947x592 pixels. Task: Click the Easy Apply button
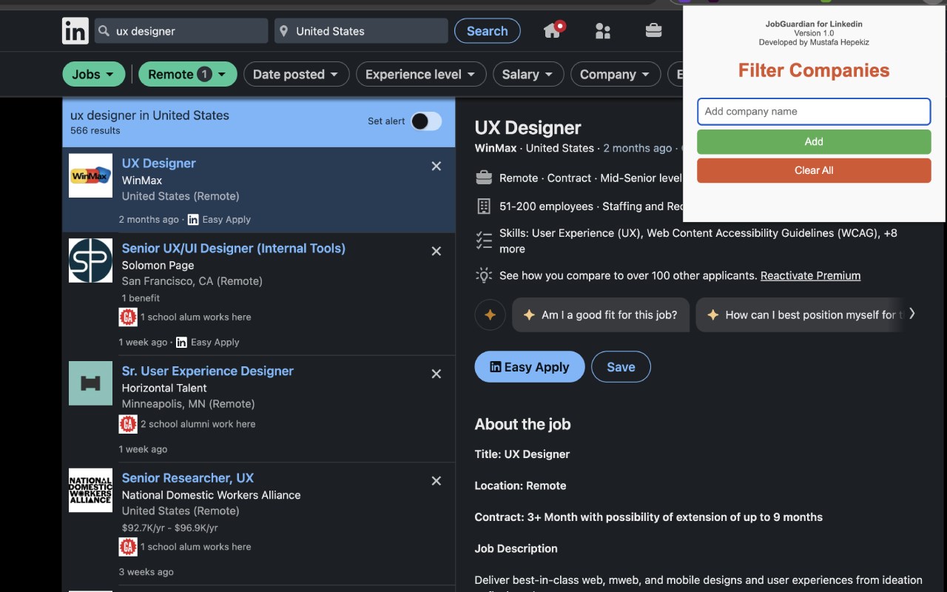[x=530, y=367]
